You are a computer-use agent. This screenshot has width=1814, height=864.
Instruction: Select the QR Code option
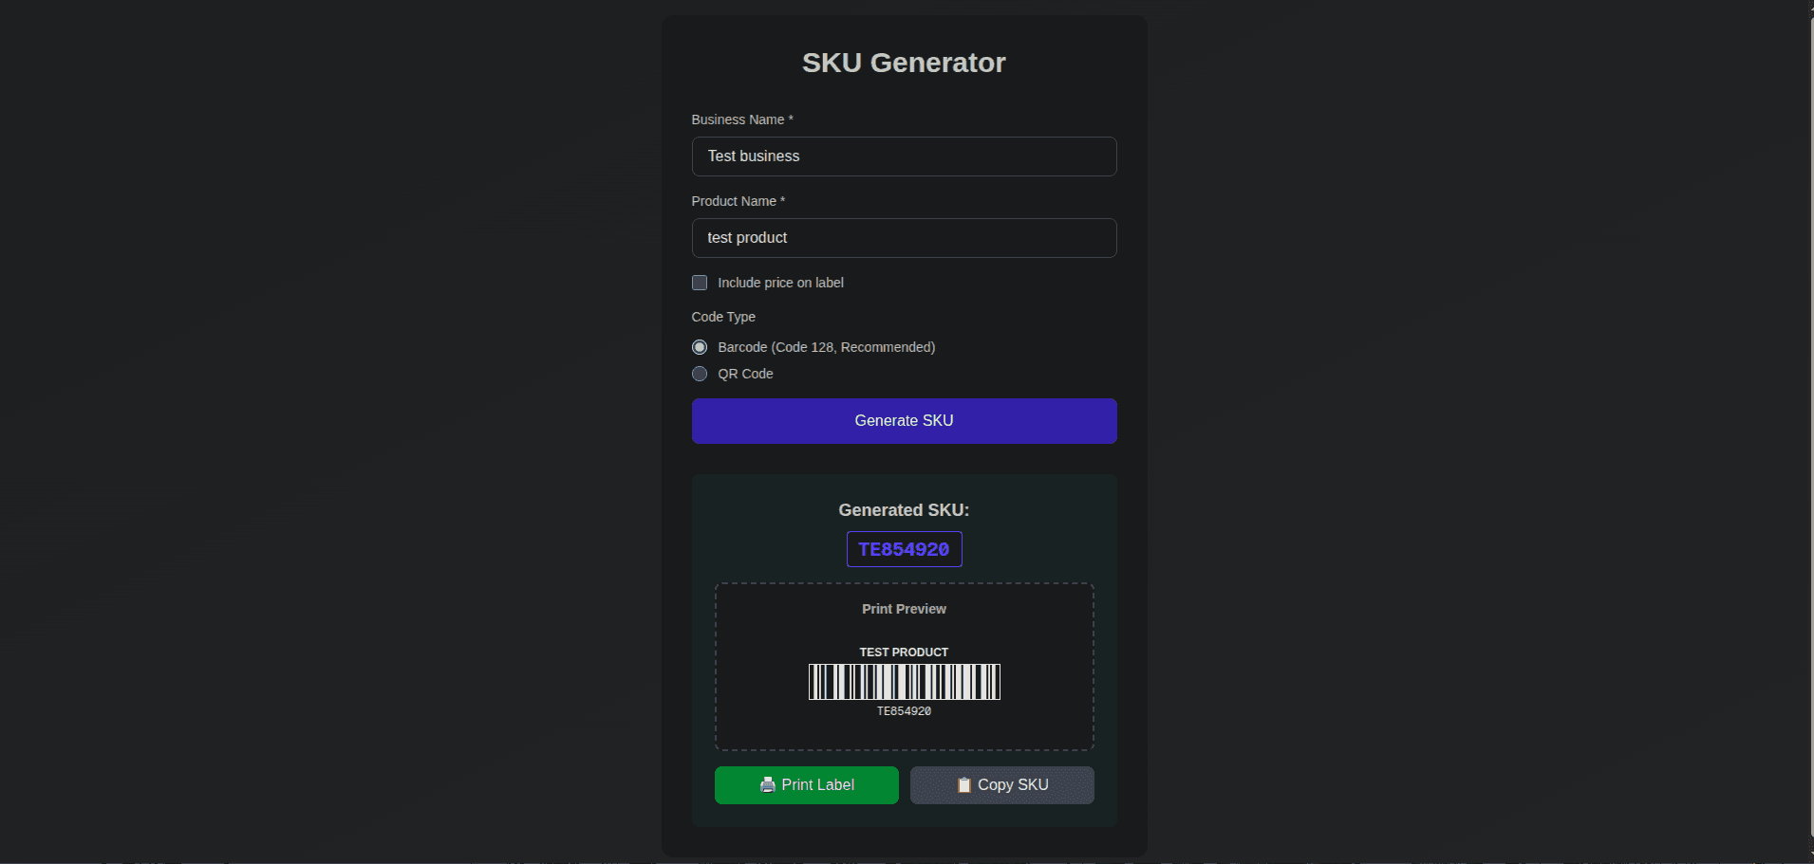[700, 374]
